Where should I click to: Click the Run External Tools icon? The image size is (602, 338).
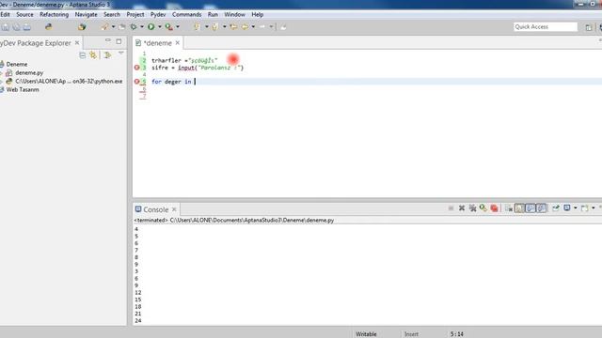(169, 27)
